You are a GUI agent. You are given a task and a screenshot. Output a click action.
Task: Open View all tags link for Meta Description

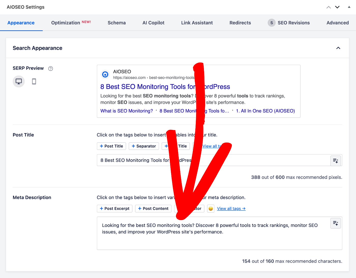tap(231, 209)
